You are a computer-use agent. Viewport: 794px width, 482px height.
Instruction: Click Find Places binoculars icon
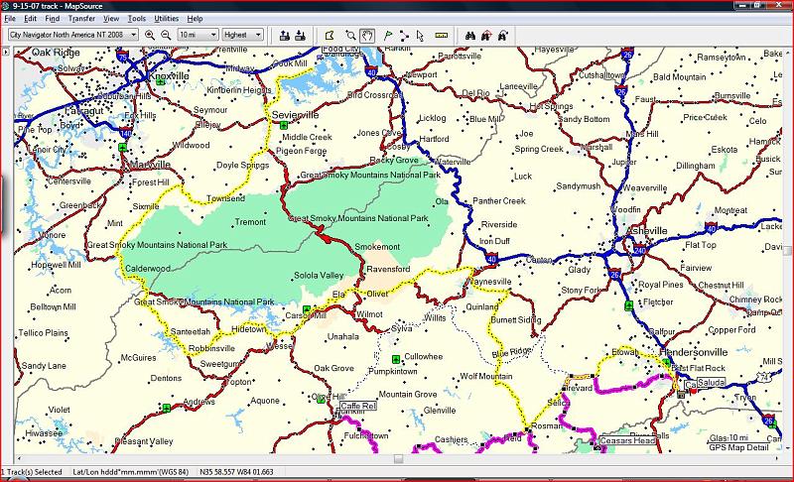point(470,36)
